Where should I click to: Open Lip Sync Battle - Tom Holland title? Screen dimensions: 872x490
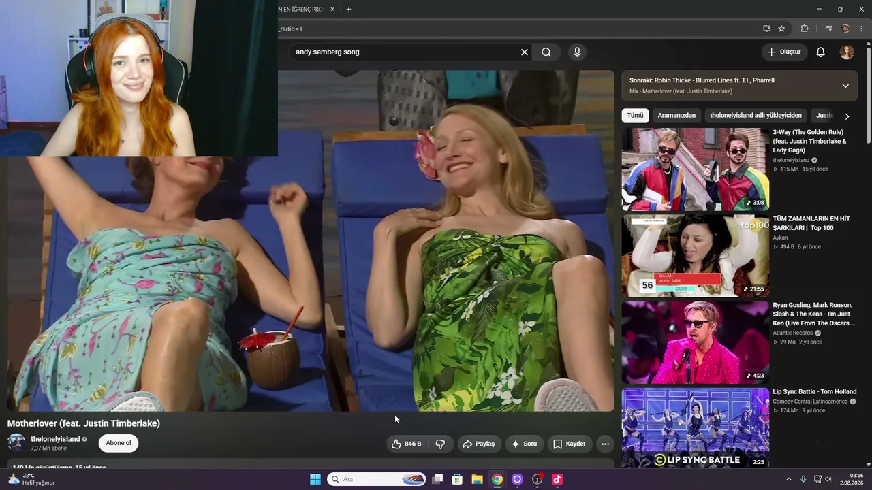coord(815,392)
